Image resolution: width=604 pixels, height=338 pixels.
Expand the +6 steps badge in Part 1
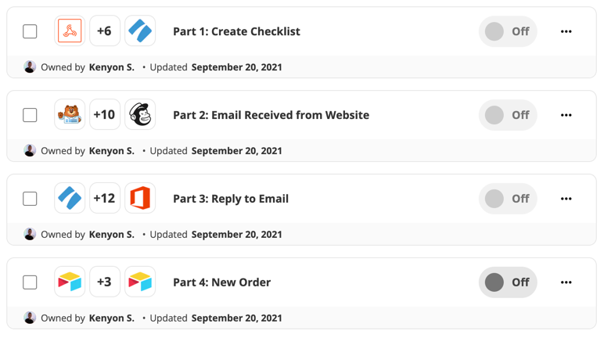coord(105,31)
